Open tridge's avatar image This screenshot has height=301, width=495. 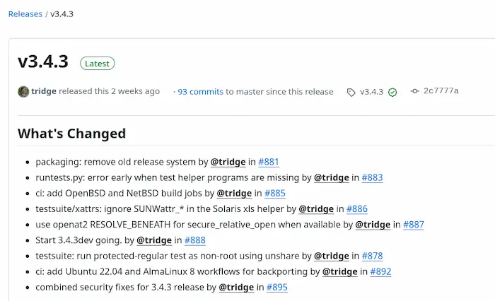pos(23,91)
